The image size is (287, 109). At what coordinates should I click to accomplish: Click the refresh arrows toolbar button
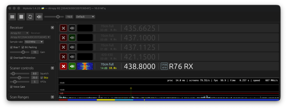click(x=30, y=17)
